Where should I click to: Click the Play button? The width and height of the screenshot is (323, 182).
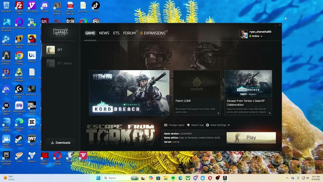(x=251, y=138)
